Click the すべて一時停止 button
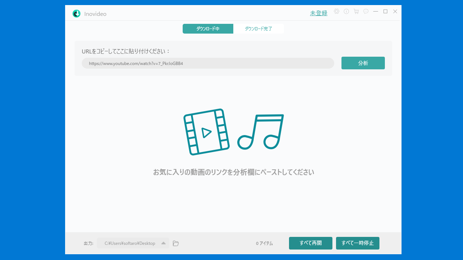Screen dimensions: 463x260 click(358, 243)
